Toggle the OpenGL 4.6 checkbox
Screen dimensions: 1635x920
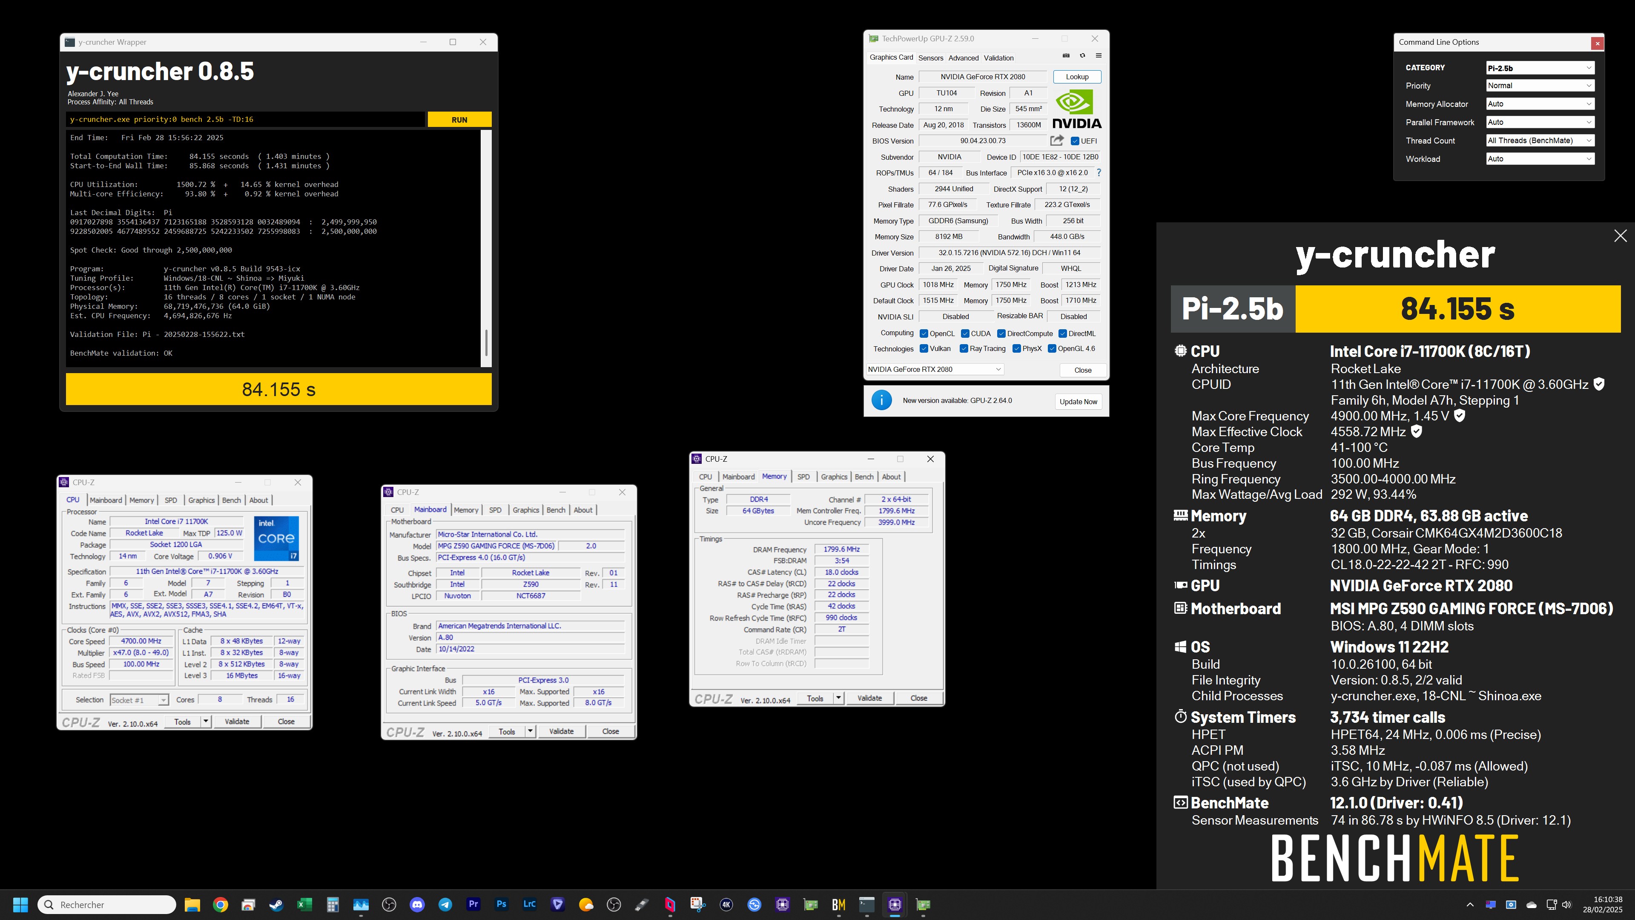point(1052,348)
